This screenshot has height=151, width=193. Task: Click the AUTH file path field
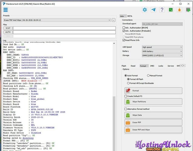(64, 32)
